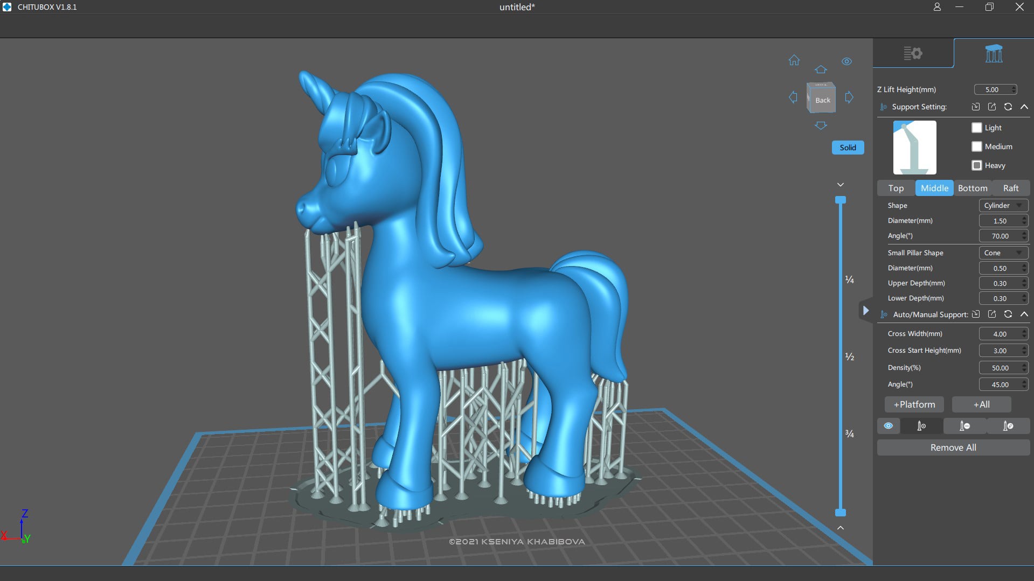Viewport: 1034px width, 581px height.
Task: Toggle the Solid render mode button
Action: tap(848, 148)
